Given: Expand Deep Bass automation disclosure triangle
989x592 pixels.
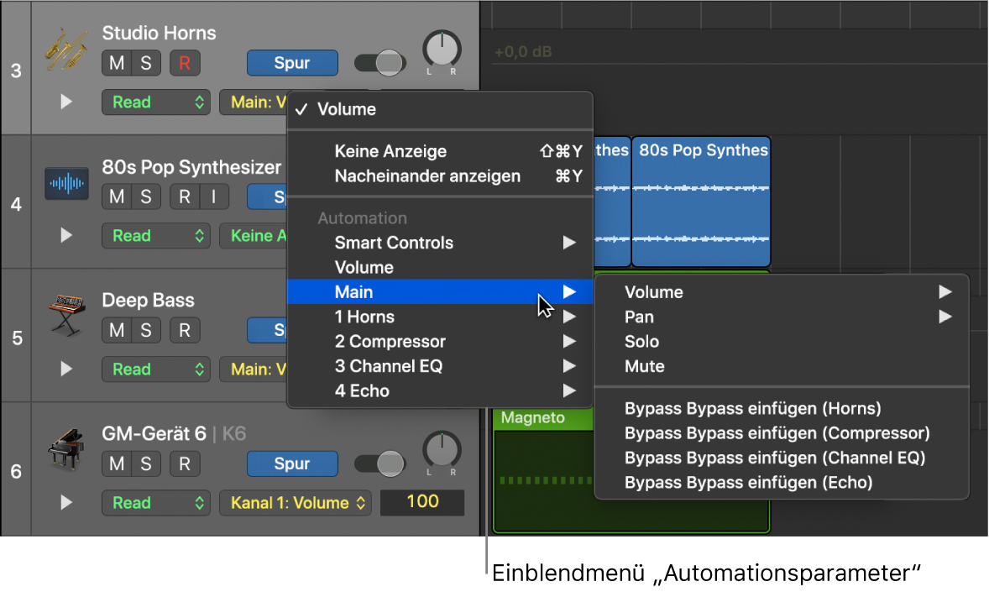Looking at the screenshot, I should 66,369.
